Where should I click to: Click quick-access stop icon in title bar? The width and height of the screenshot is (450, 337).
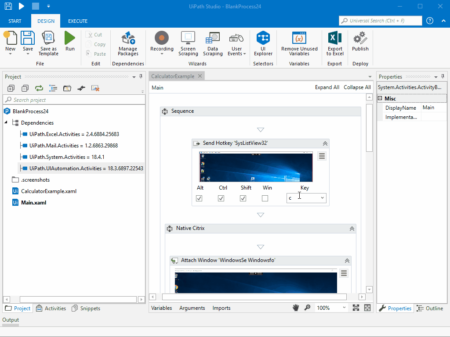click(35, 6)
